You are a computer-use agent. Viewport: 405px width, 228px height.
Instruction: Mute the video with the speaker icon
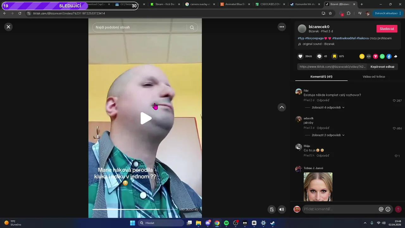281,209
